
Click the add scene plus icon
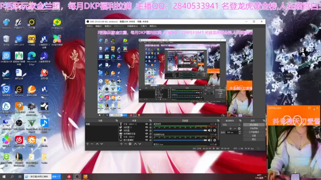[x=87, y=144]
